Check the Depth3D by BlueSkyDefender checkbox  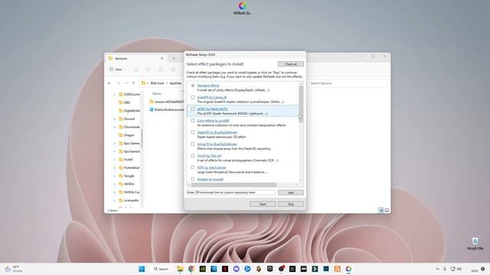192,132
